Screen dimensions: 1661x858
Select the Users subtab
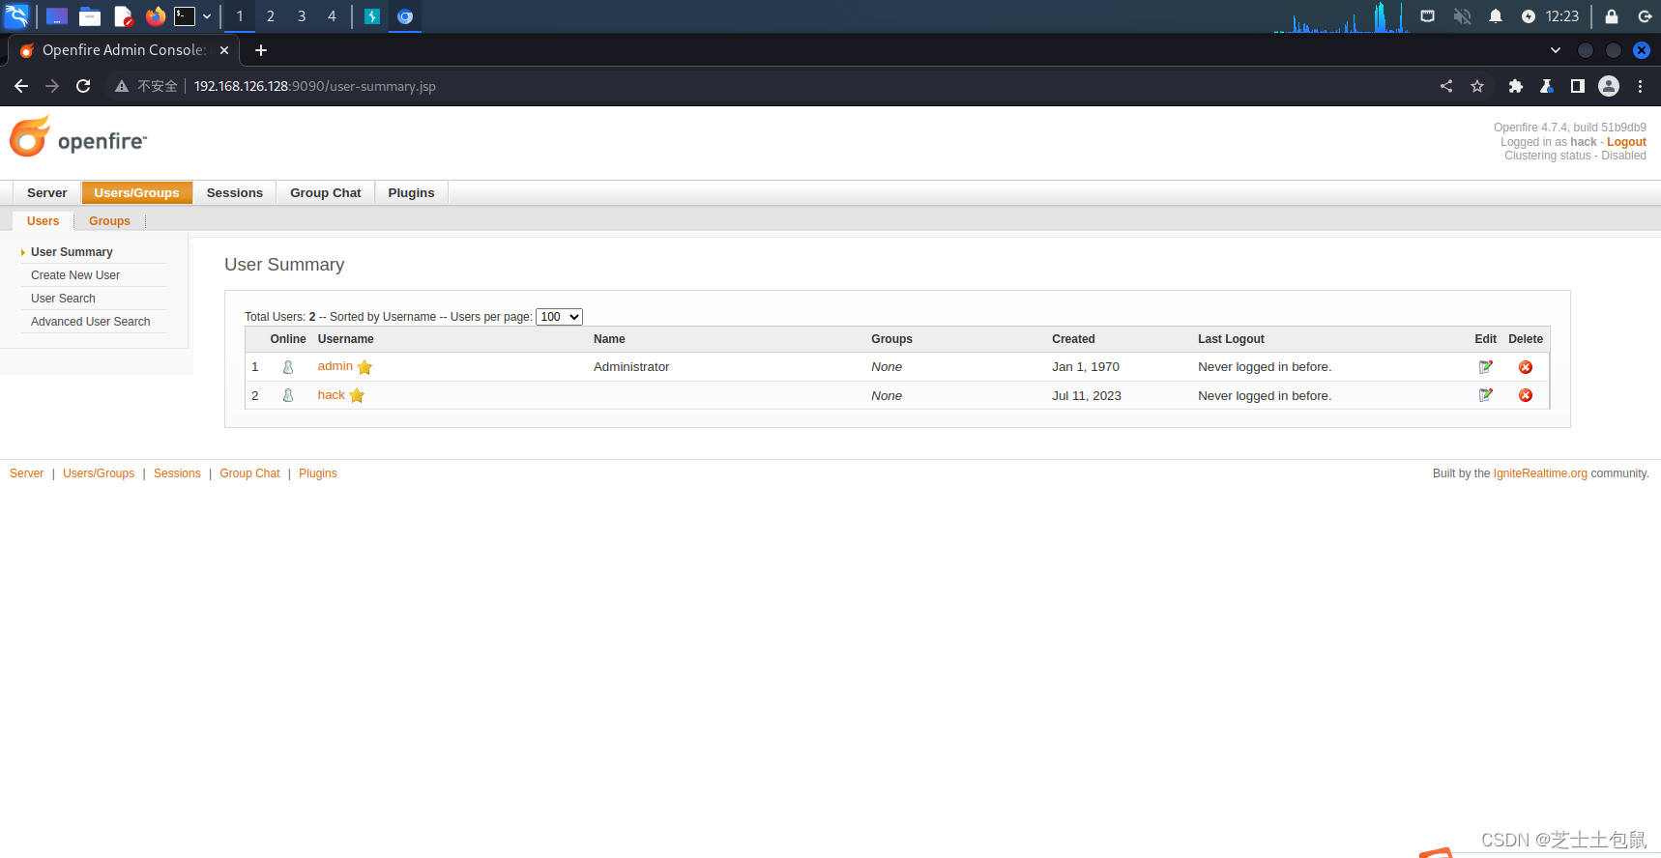(x=44, y=221)
